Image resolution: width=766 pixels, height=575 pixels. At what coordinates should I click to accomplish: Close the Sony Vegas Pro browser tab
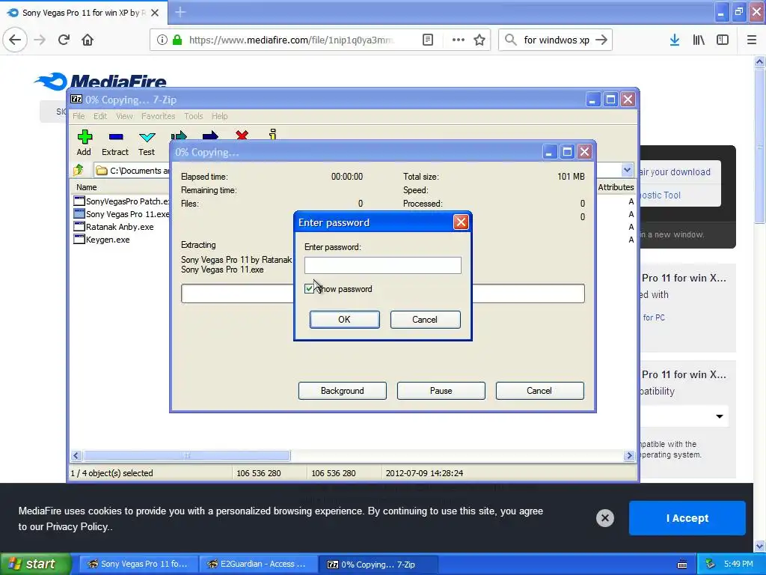(155, 13)
